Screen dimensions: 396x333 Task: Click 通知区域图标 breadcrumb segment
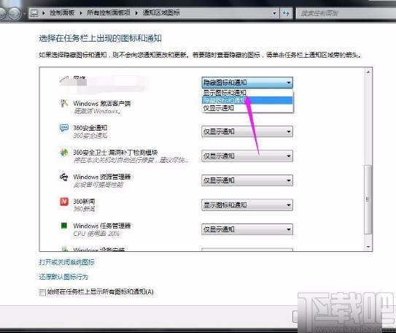click(x=161, y=12)
